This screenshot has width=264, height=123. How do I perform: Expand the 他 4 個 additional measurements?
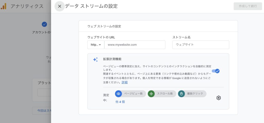(120, 102)
